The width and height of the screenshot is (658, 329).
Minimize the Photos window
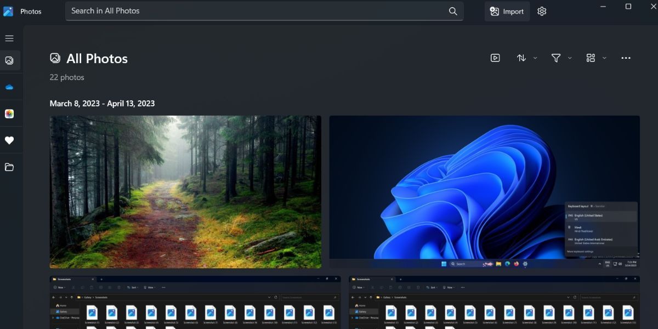[603, 7]
